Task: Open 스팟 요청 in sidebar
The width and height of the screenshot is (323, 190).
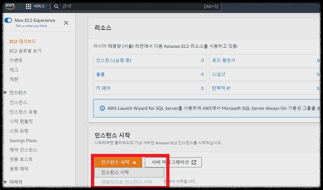Action: point(19,131)
